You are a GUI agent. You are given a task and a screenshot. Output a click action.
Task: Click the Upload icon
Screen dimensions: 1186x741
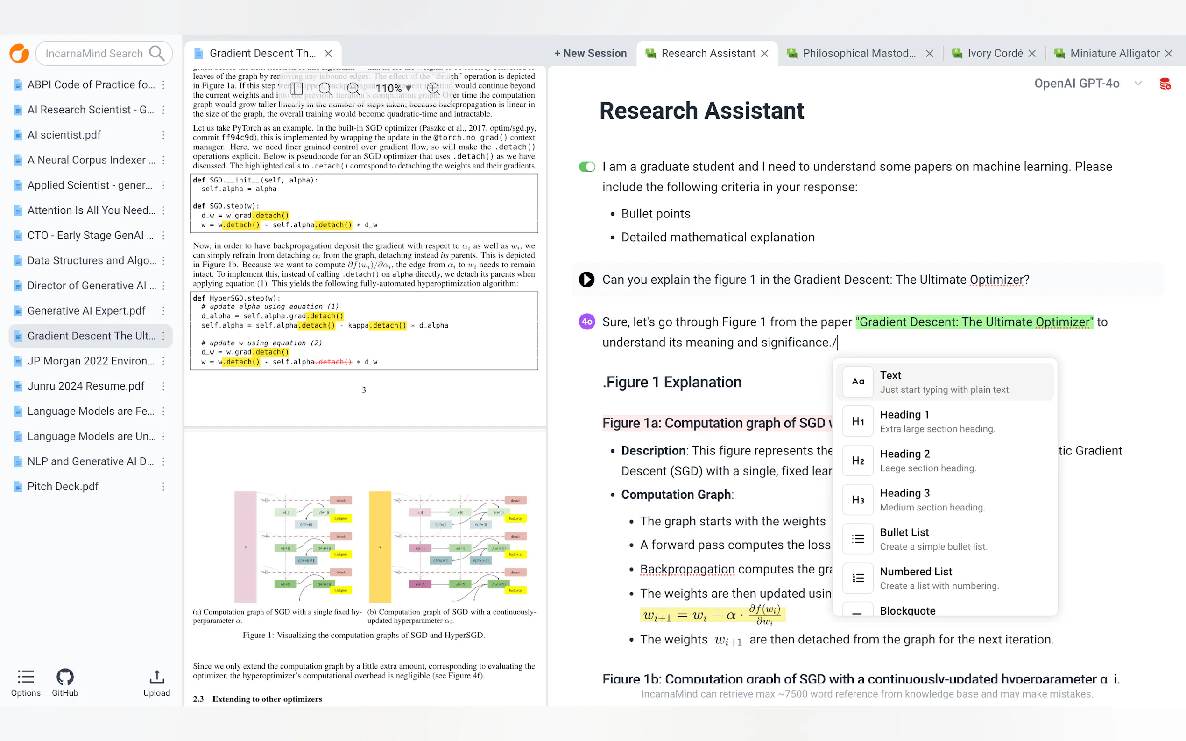click(x=156, y=677)
